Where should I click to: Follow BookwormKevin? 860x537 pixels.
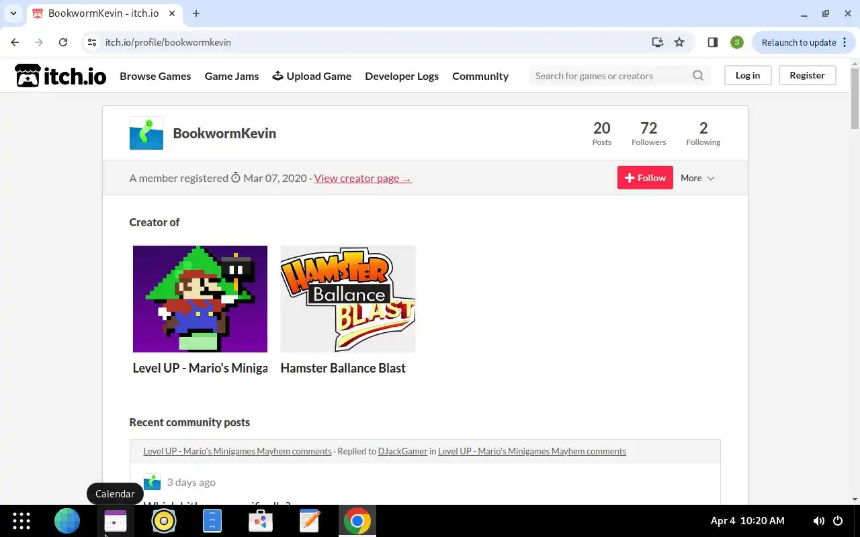pos(645,178)
